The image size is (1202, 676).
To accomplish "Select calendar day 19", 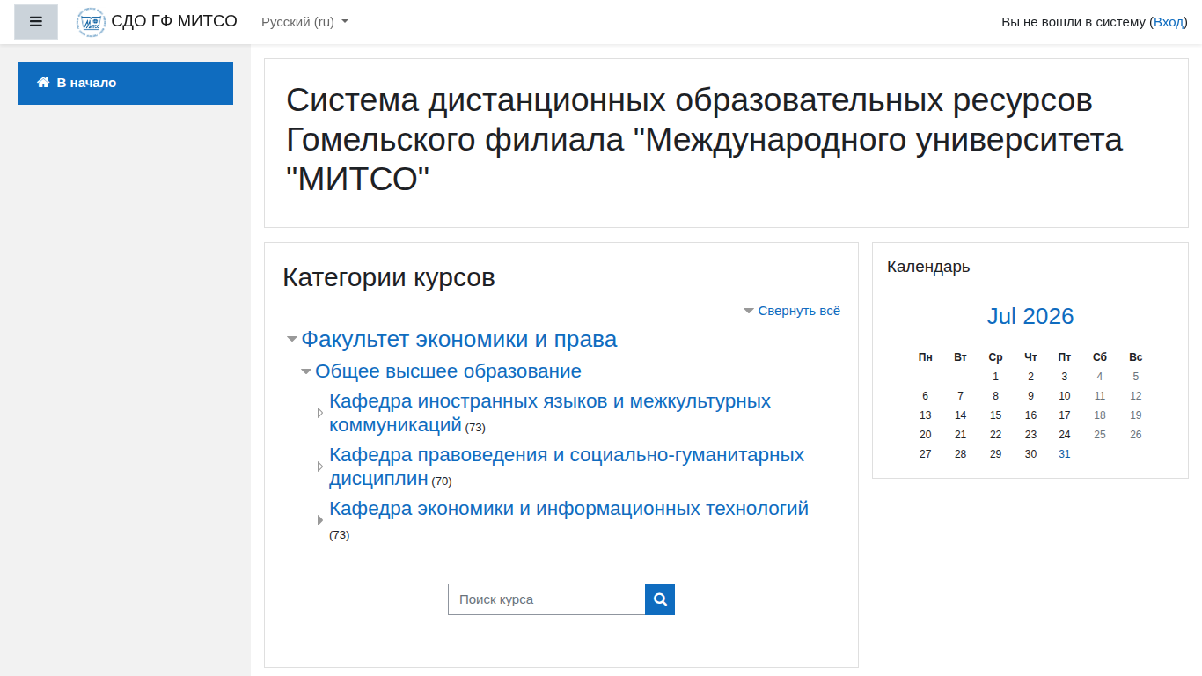I will 1136,415.
